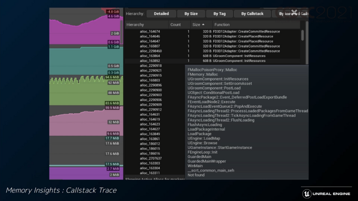Select row alloc_164674
Image resolution: width=358 pixels, height=201 pixels.
tap(212, 32)
